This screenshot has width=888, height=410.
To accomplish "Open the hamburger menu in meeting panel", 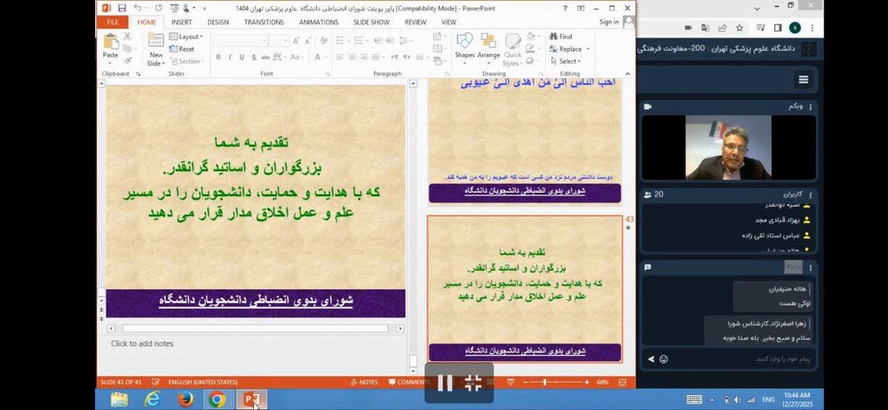I will [803, 80].
